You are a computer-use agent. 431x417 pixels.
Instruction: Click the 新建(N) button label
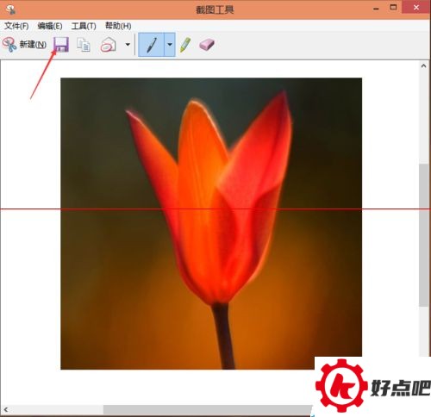pos(33,45)
